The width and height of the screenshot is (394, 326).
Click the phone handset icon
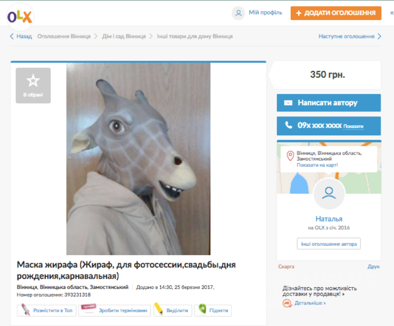pos(288,126)
